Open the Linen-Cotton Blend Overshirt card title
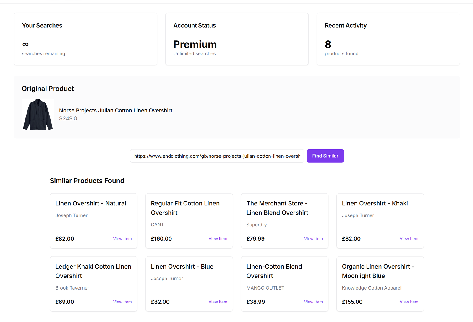Screen dimensions: 473x322 (274, 271)
